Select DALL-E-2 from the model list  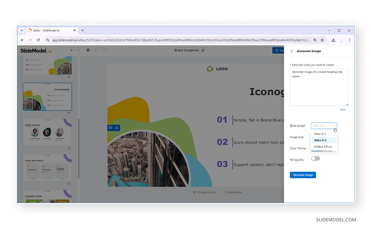click(320, 134)
